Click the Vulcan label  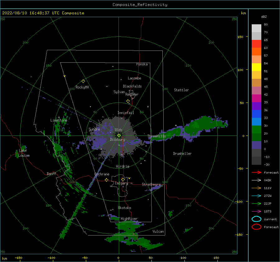tap(158, 231)
